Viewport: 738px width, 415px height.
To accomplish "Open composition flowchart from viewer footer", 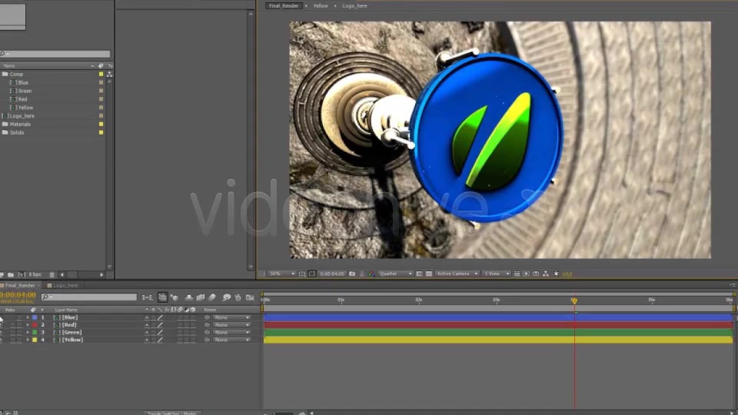I will [546, 274].
